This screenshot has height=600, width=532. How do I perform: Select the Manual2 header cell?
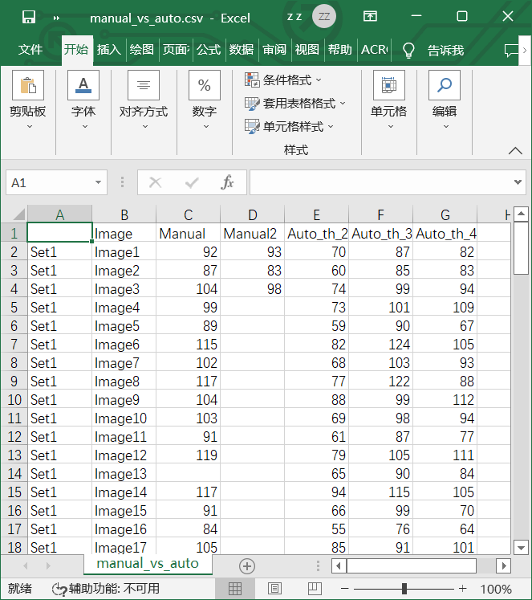point(252,233)
